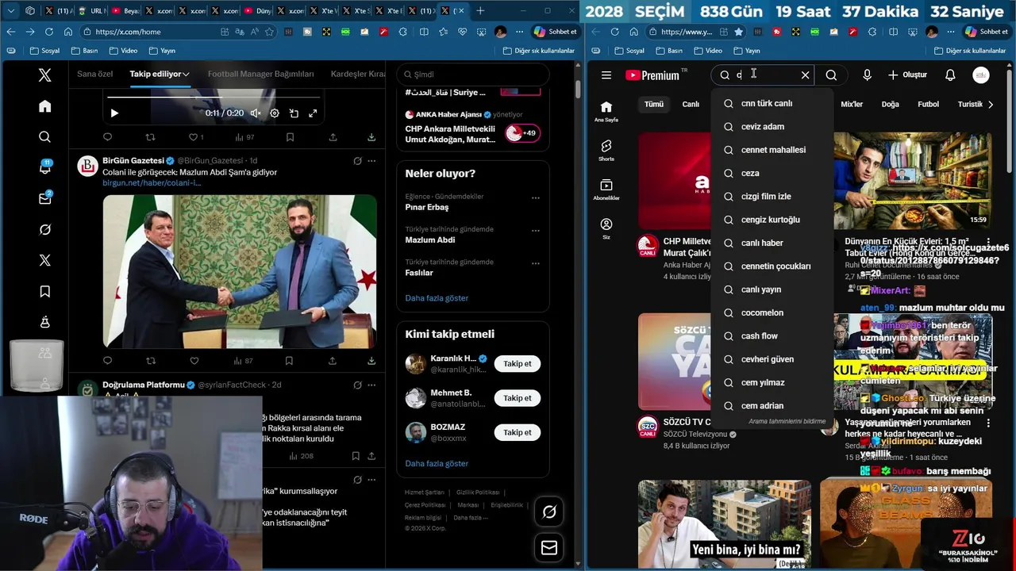Choose suggestion cengiz kurtoğlu
This screenshot has width=1016, height=571.
772,220
